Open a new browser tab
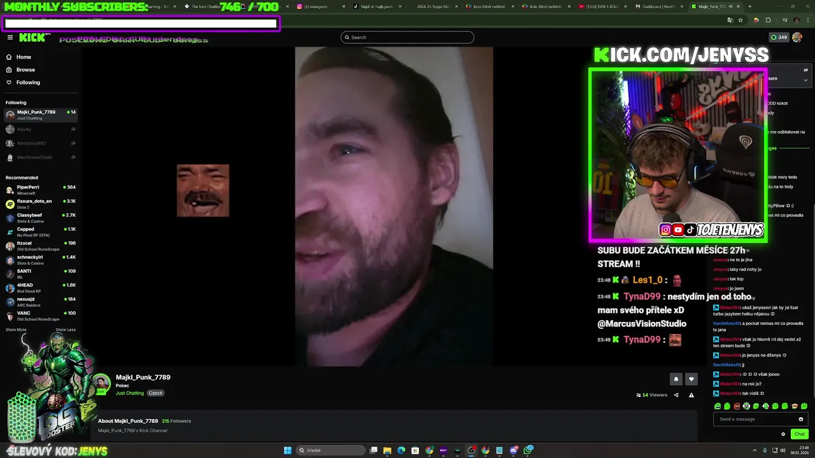Screen dimensions: 815x458 [x=749, y=6]
